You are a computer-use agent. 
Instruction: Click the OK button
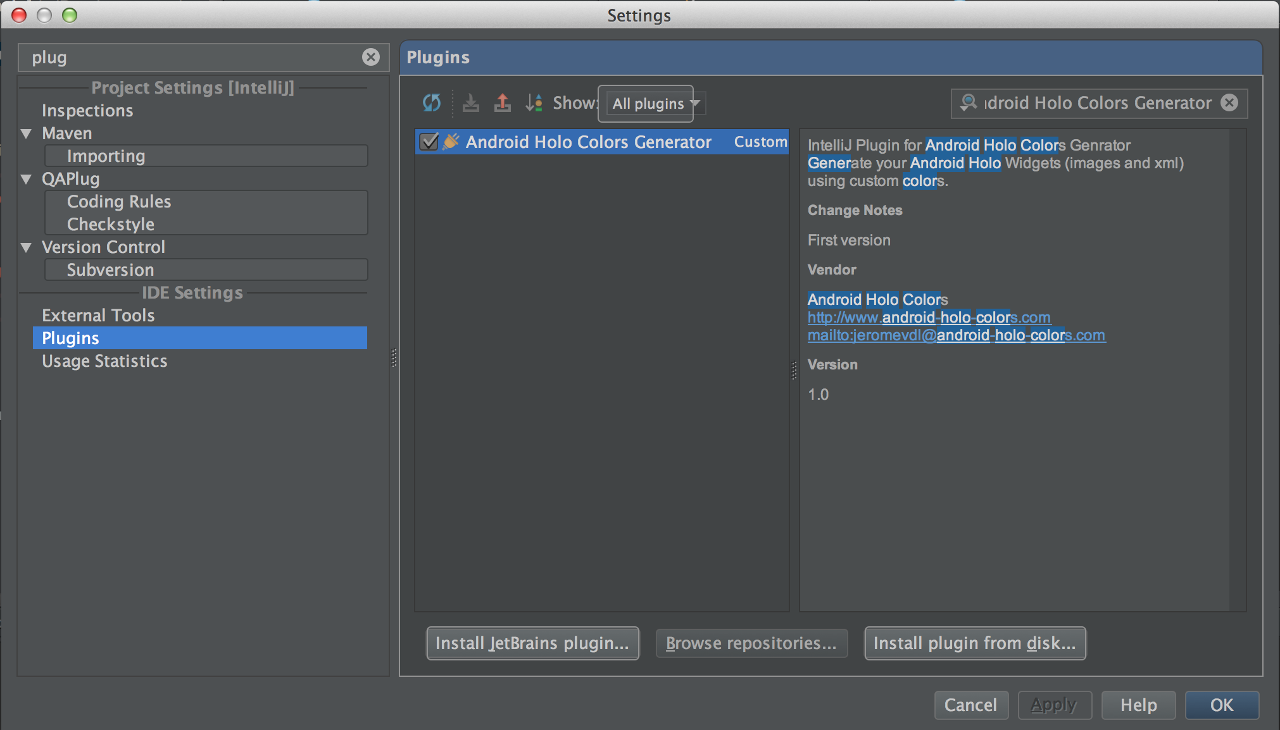[x=1221, y=705]
